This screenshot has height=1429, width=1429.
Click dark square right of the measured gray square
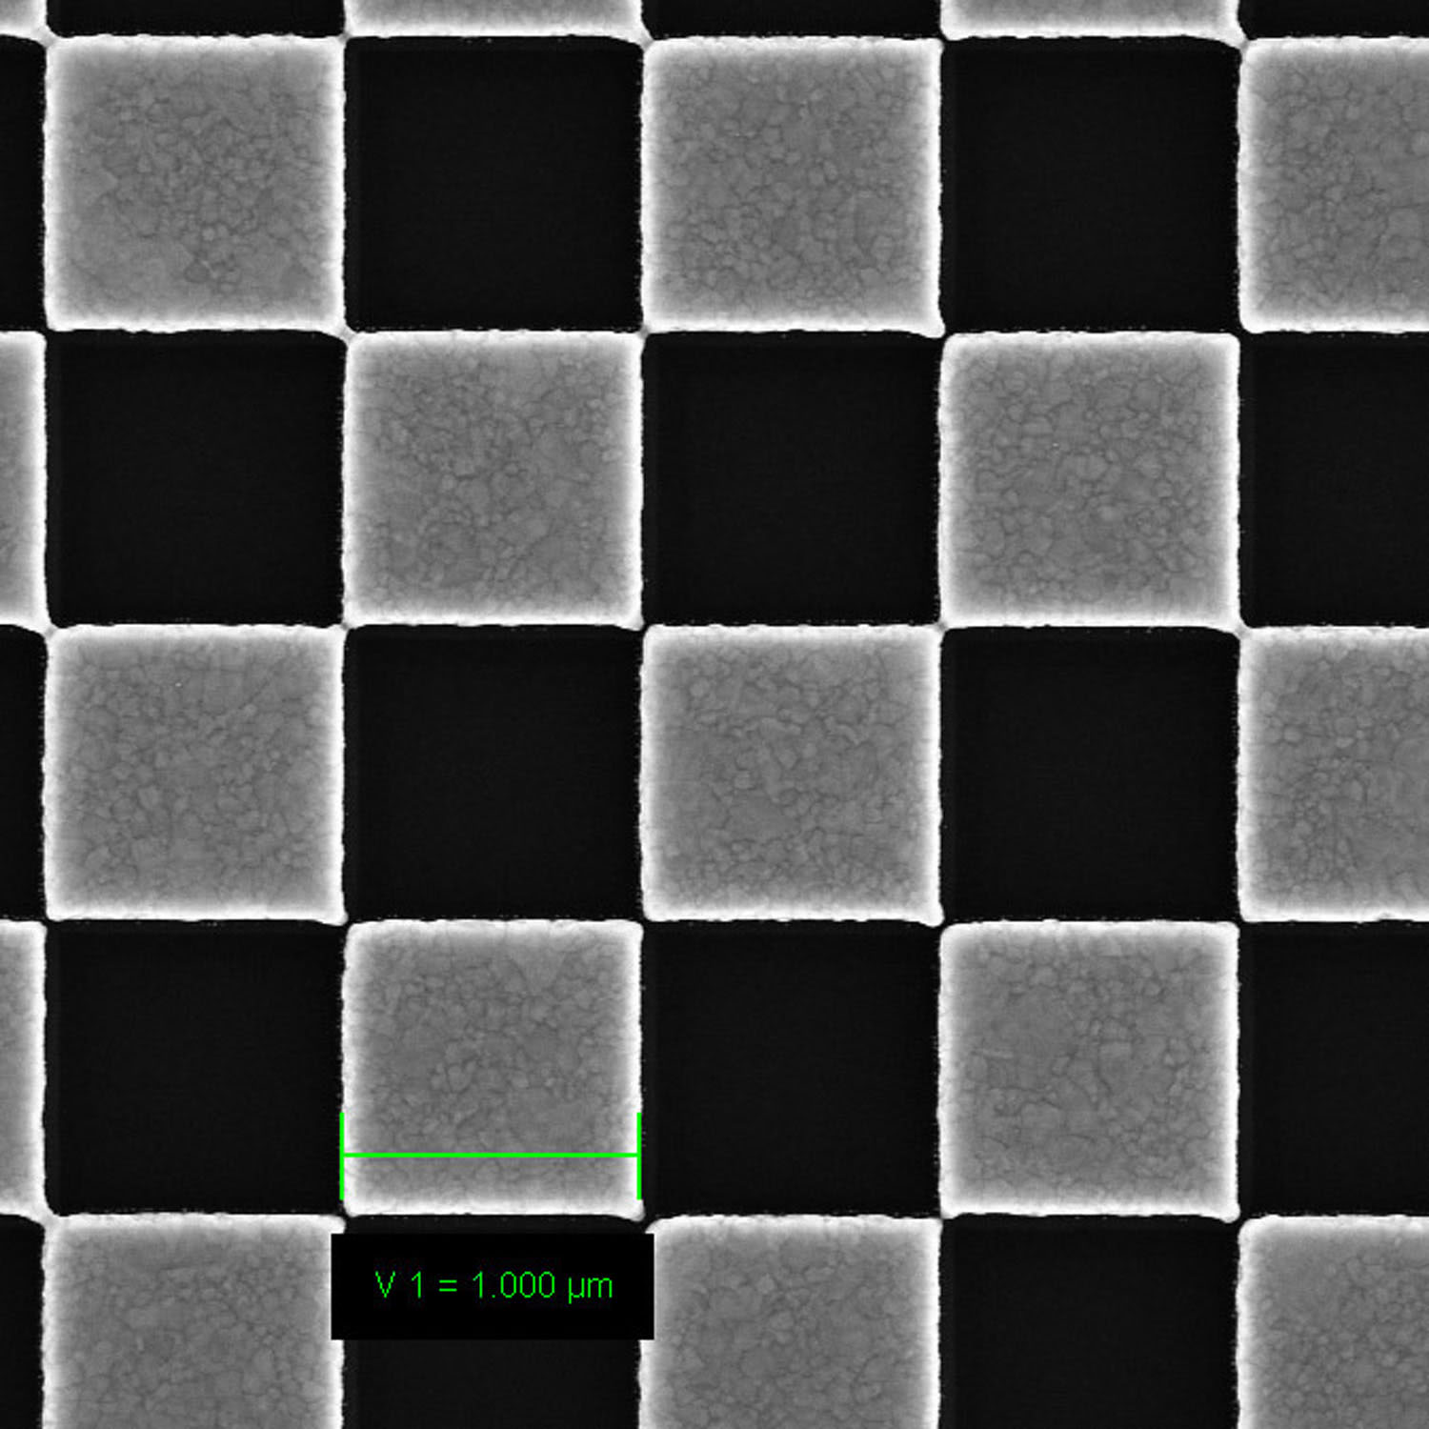point(791,1067)
